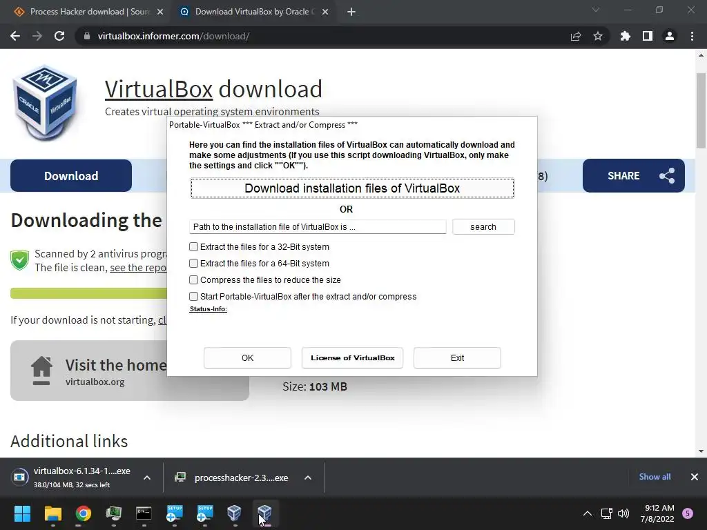This screenshot has width=707, height=530.
Task: Click the Chrome back arrow
Action: point(15,36)
